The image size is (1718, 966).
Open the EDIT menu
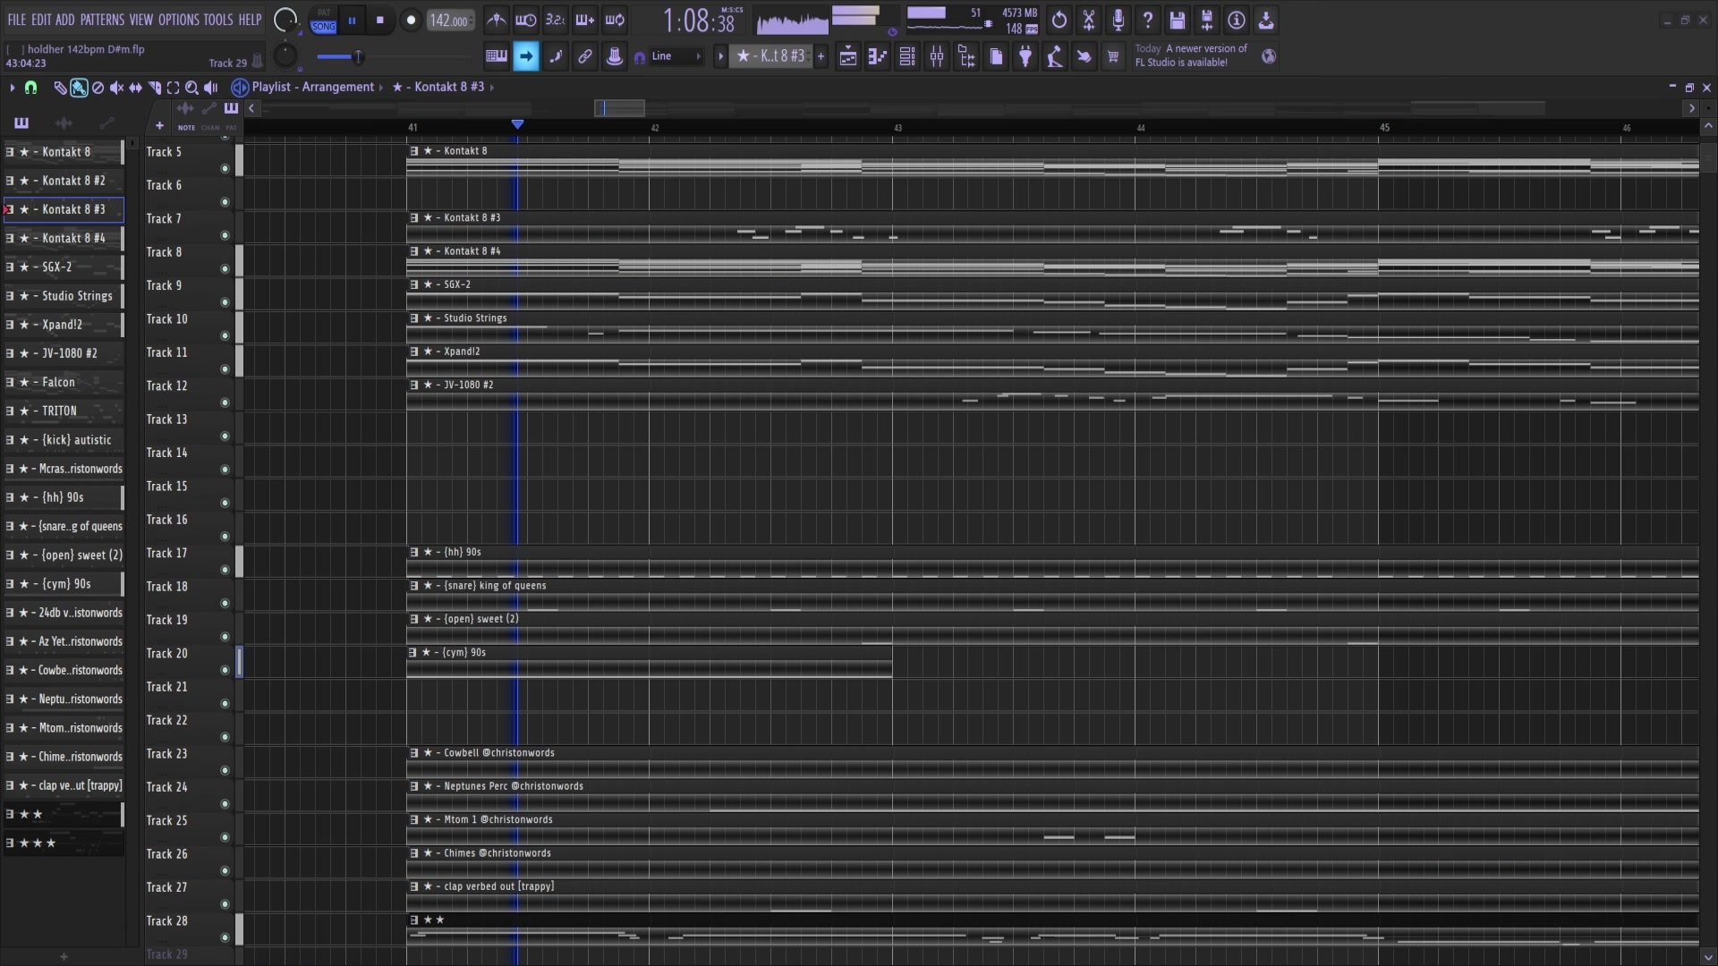click(41, 20)
